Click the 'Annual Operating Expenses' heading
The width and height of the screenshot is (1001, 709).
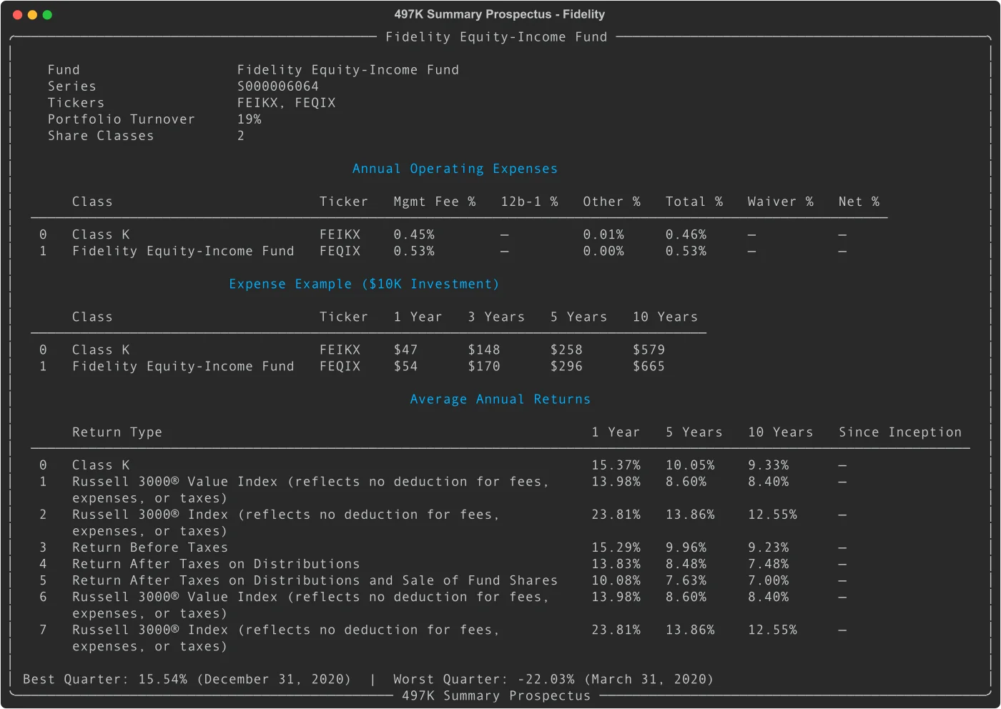coord(455,169)
